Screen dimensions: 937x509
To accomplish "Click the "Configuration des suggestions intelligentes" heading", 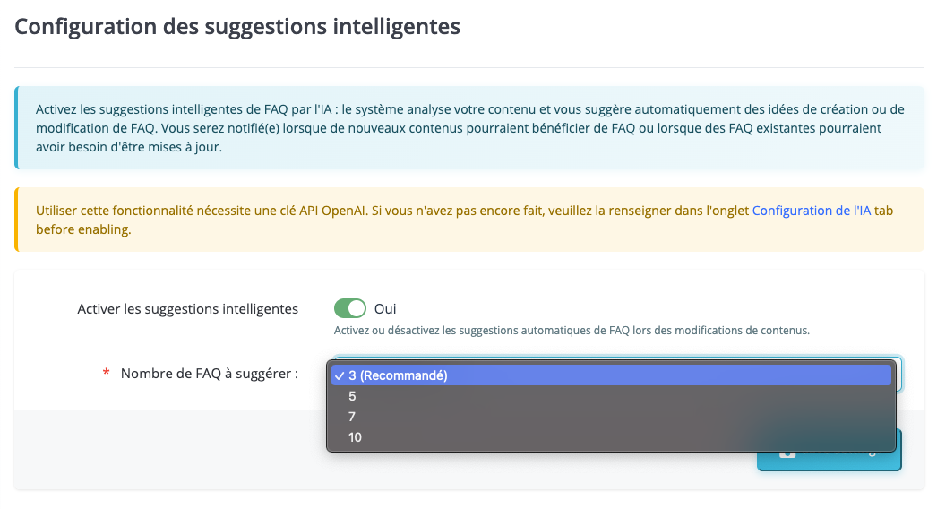I will point(237,26).
